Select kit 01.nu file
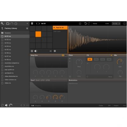The height and width of the screenshot is (127, 127). coord(15,36)
